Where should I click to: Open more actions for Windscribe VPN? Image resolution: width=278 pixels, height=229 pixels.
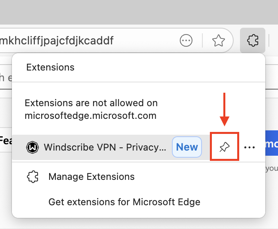pyautogui.click(x=249, y=147)
